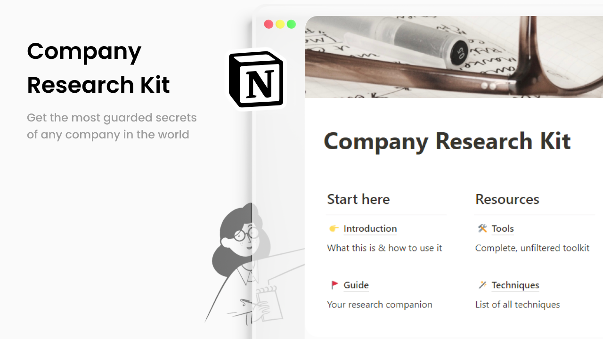
Task: Click the pointing hand emoji beside Introduction
Action: coord(334,228)
